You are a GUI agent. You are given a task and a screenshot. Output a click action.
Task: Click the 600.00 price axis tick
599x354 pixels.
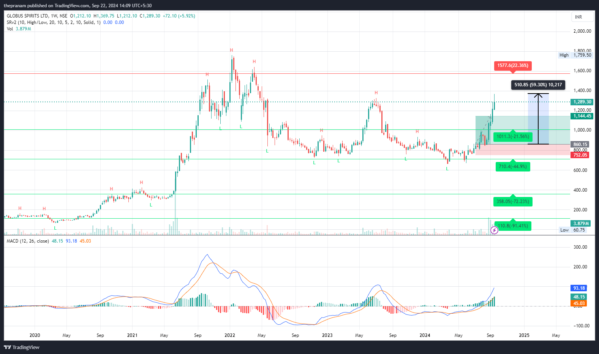pos(580,170)
